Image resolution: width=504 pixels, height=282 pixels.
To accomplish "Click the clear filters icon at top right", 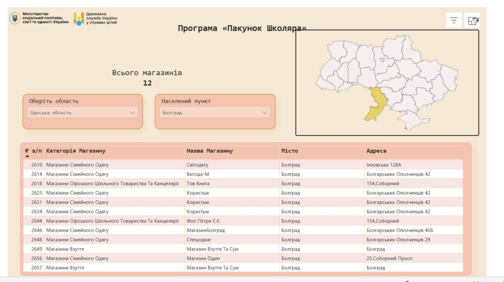I will 472,20.
